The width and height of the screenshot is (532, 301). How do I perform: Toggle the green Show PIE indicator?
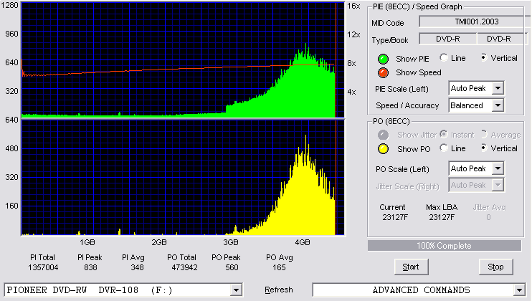383,59
